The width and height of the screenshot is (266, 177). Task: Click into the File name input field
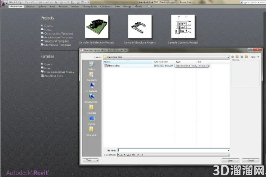pos(172,151)
